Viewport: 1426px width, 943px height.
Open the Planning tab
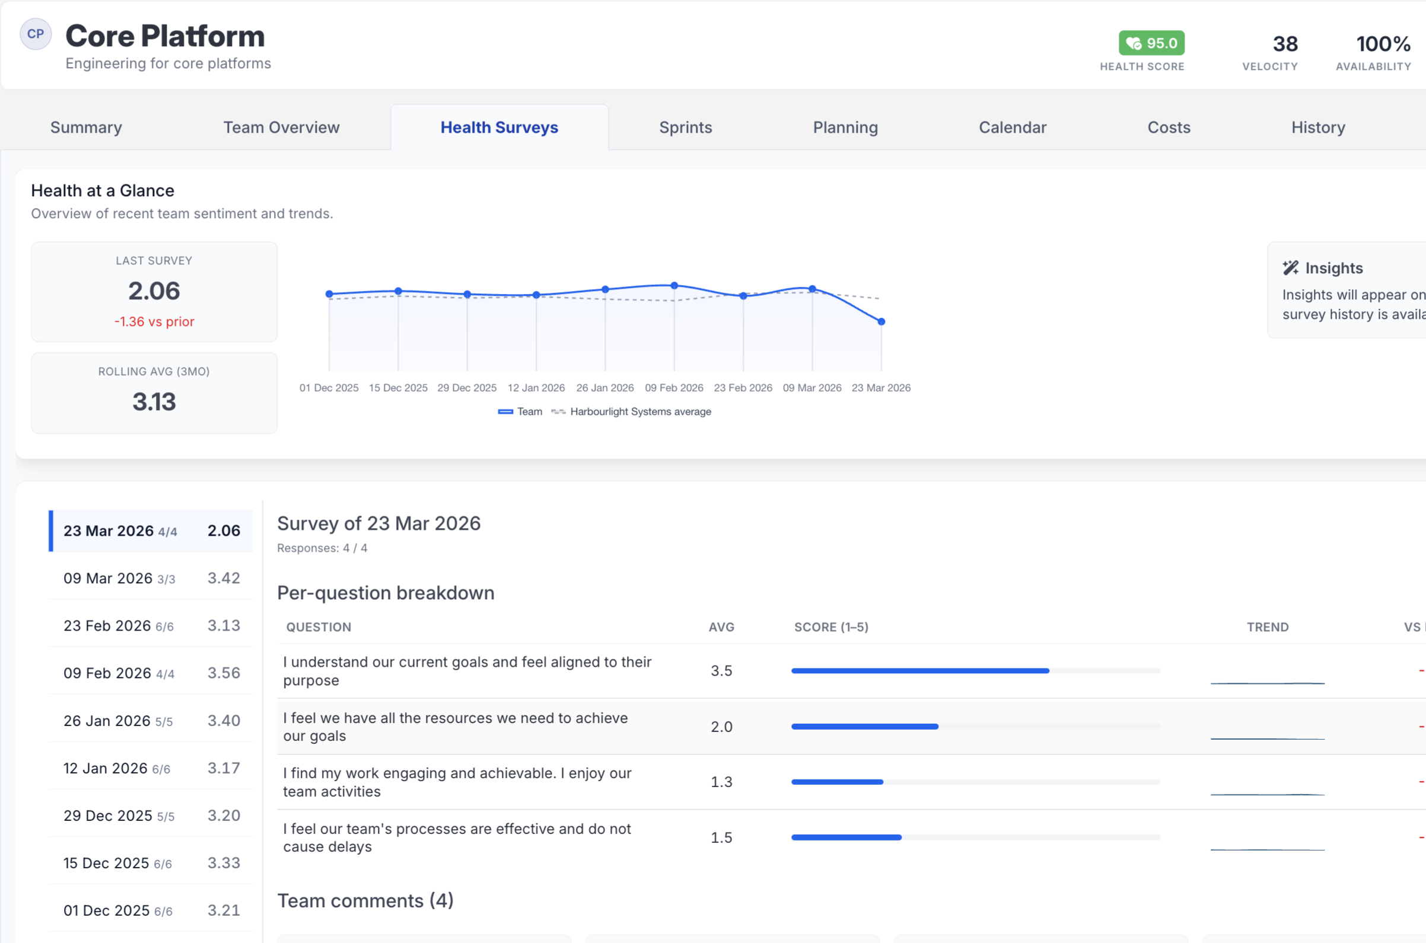pyautogui.click(x=845, y=127)
